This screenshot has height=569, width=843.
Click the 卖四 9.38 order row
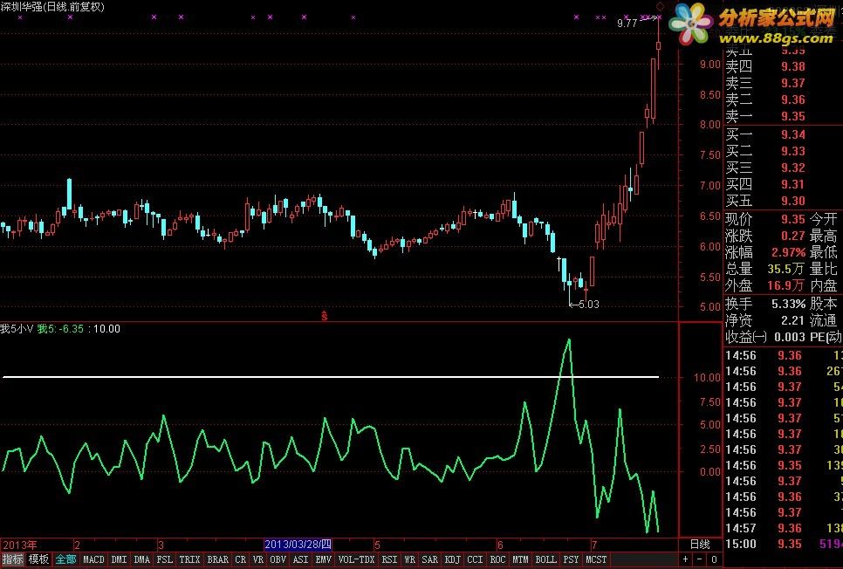click(x=765, y=66)
